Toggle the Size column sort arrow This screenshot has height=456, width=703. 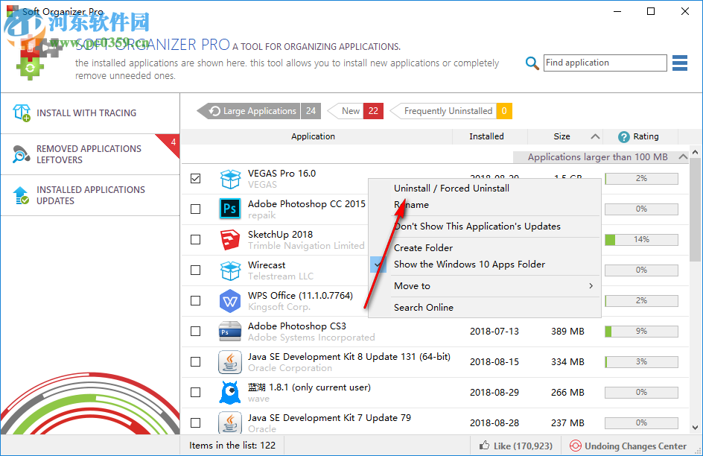594,136
